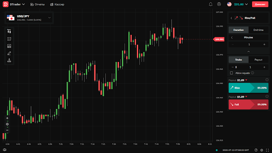Open the USD/JPY symbol selector

(x=29, y=18)
